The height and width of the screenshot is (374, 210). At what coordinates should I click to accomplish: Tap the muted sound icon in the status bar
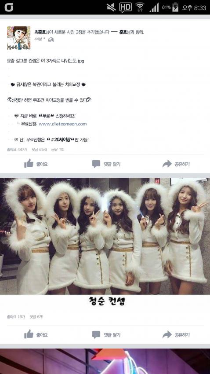click(x=111, y=7)
